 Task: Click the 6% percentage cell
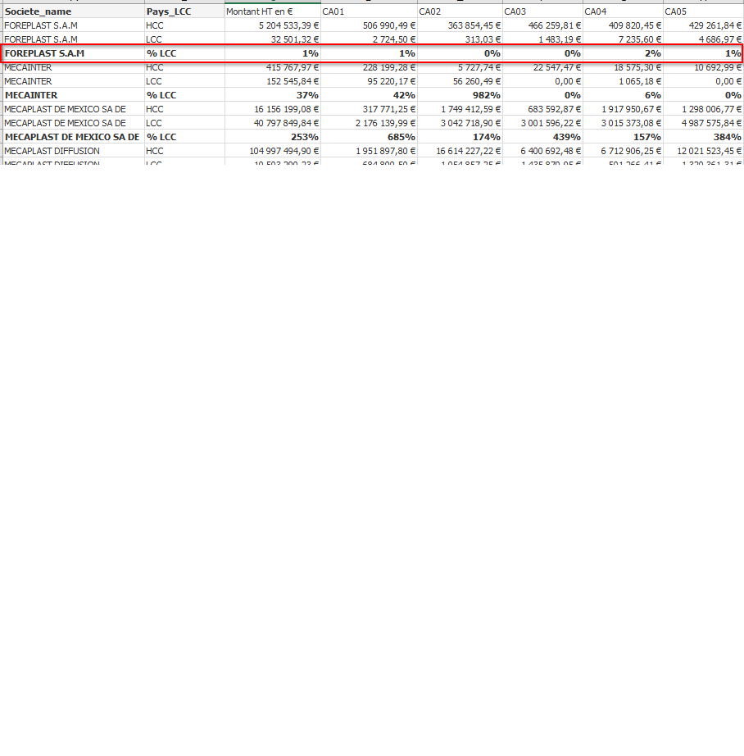(623, 95)
